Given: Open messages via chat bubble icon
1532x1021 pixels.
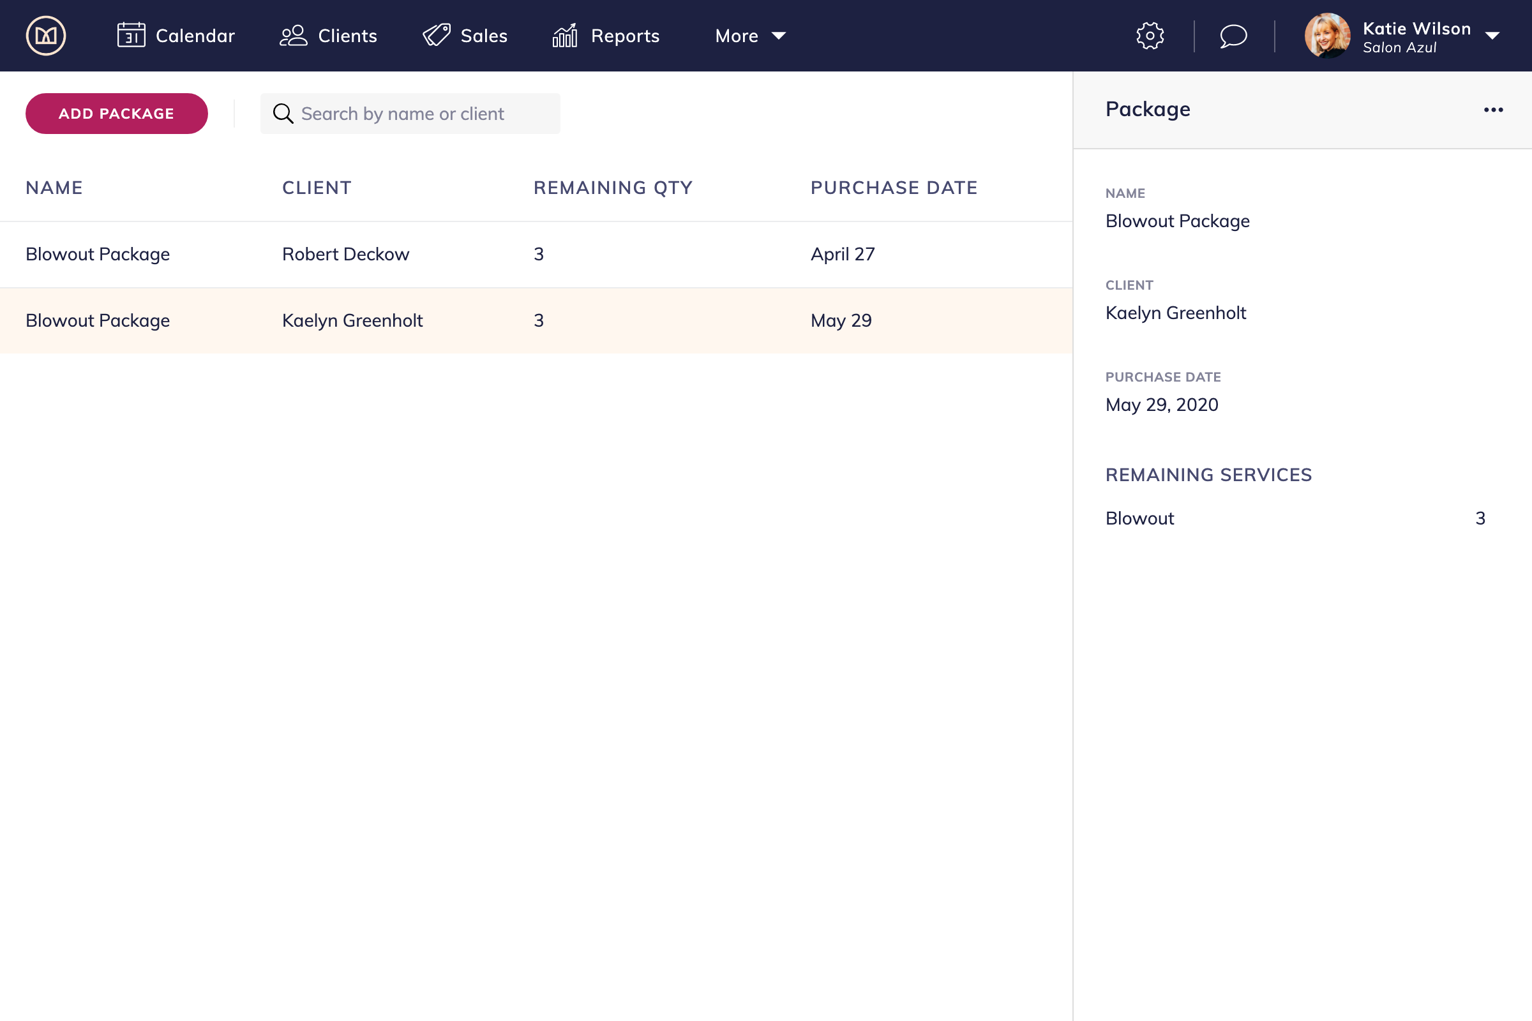Looking at the screenshot, I should point(1233,36).
